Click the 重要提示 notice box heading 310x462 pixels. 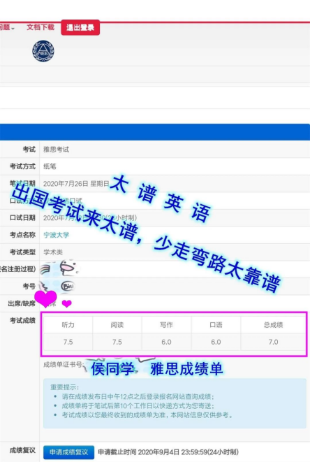pyautogui.click(x=64, y=387)
